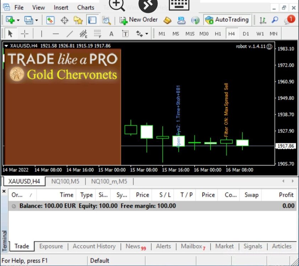Switch chart to MN timeframe
Image resolution: width=299 pixels, height=266 pixels.
click(x=273, y=34)
